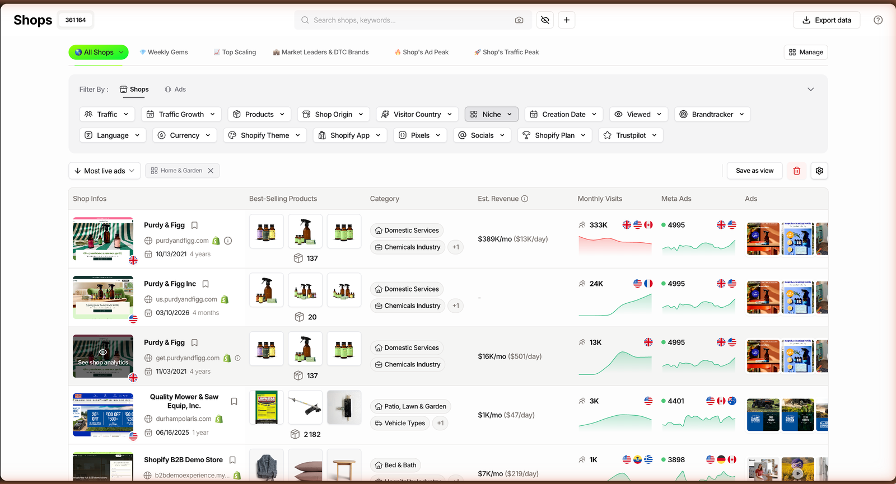This screenshot has height=484, width=896.
Task: Open the Language filter dropdown
Action: click(113, 135)
